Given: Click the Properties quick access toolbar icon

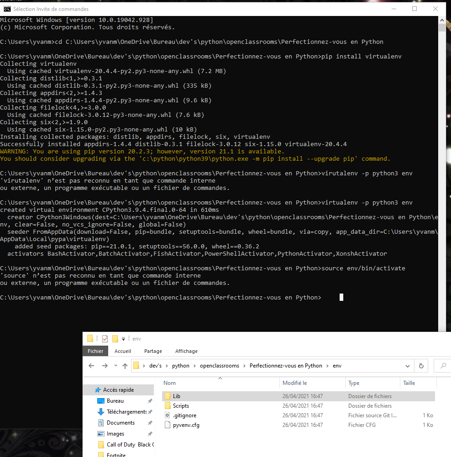Looking at the screenshot, I should tap(105, 339).
